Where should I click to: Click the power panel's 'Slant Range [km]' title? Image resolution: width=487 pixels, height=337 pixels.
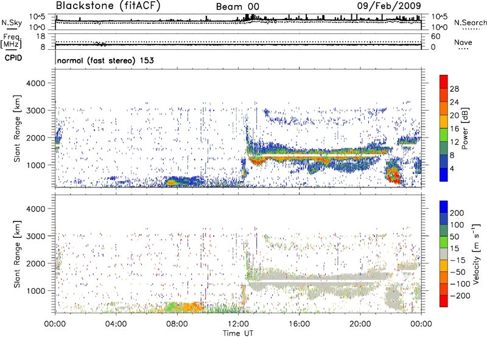click(17, 128)
